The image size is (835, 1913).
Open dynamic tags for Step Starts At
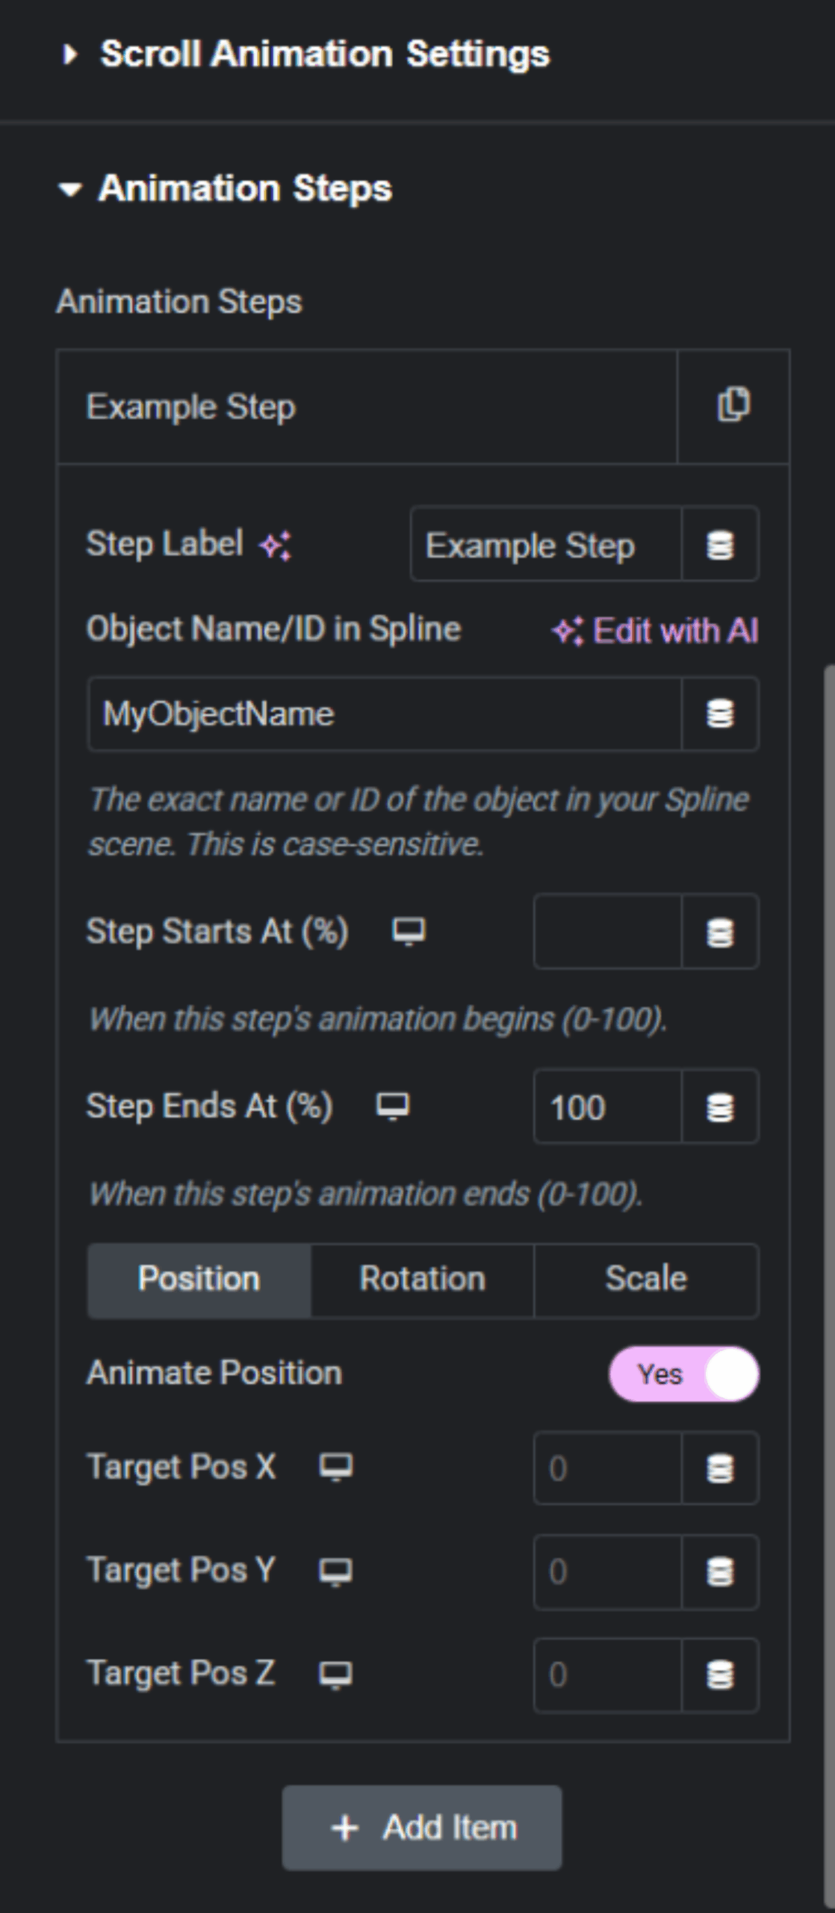click(x=720, y=932)
